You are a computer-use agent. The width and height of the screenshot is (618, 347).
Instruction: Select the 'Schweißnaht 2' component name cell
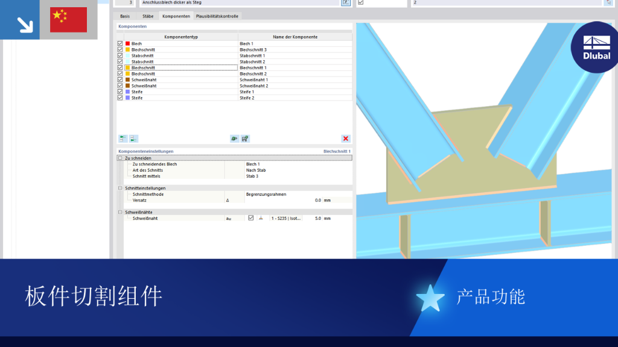[295, 86]
